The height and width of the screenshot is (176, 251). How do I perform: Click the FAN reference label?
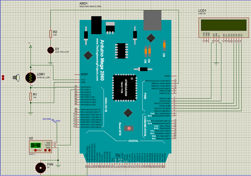50,164
